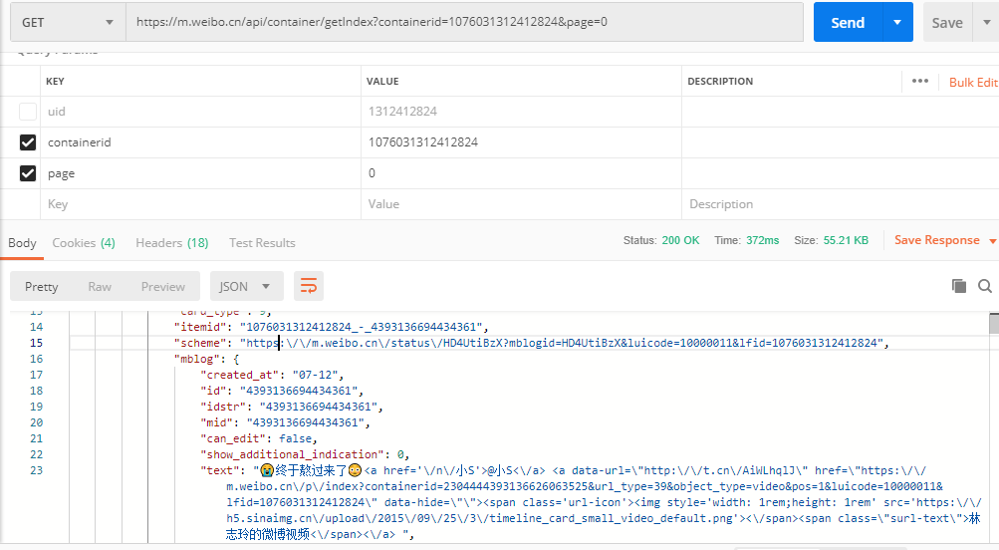
Task: Open the Send button options arrow
Action: [897, 22]
